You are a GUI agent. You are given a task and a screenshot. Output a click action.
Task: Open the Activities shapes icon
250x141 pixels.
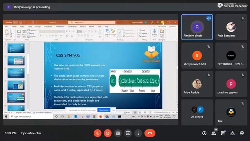coord(232,133)
